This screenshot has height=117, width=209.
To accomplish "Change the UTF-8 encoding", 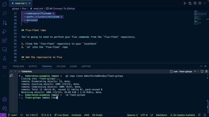I will pos(144,115).
